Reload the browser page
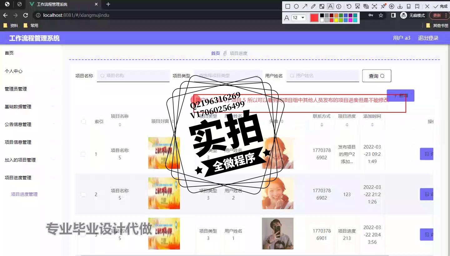This screenshot has width=450, height=256. 26,15
